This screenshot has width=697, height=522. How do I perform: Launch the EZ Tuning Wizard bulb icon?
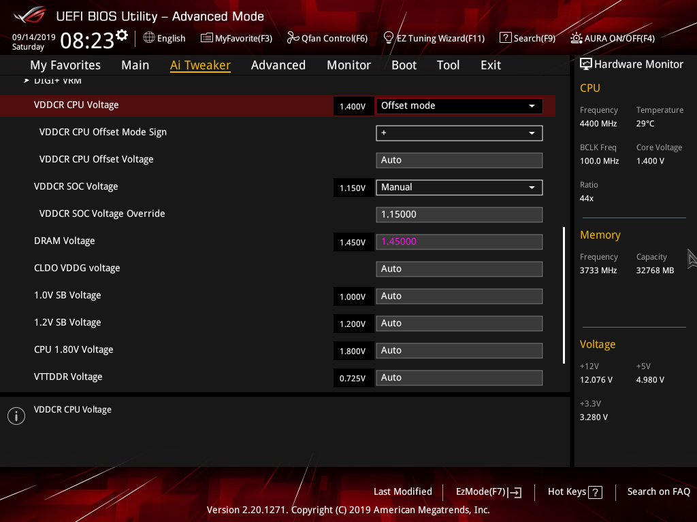pos(389,38)
